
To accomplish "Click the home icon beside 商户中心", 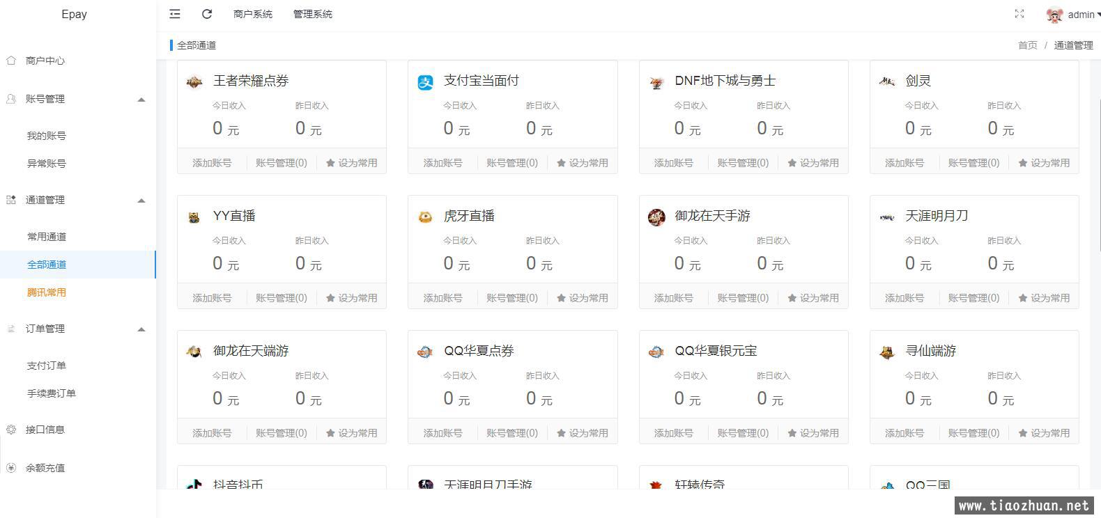I will [11, 61].
